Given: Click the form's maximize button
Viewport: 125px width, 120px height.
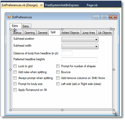Looking at the screenshot, I should pyautogui.click(x=104, y=17).
